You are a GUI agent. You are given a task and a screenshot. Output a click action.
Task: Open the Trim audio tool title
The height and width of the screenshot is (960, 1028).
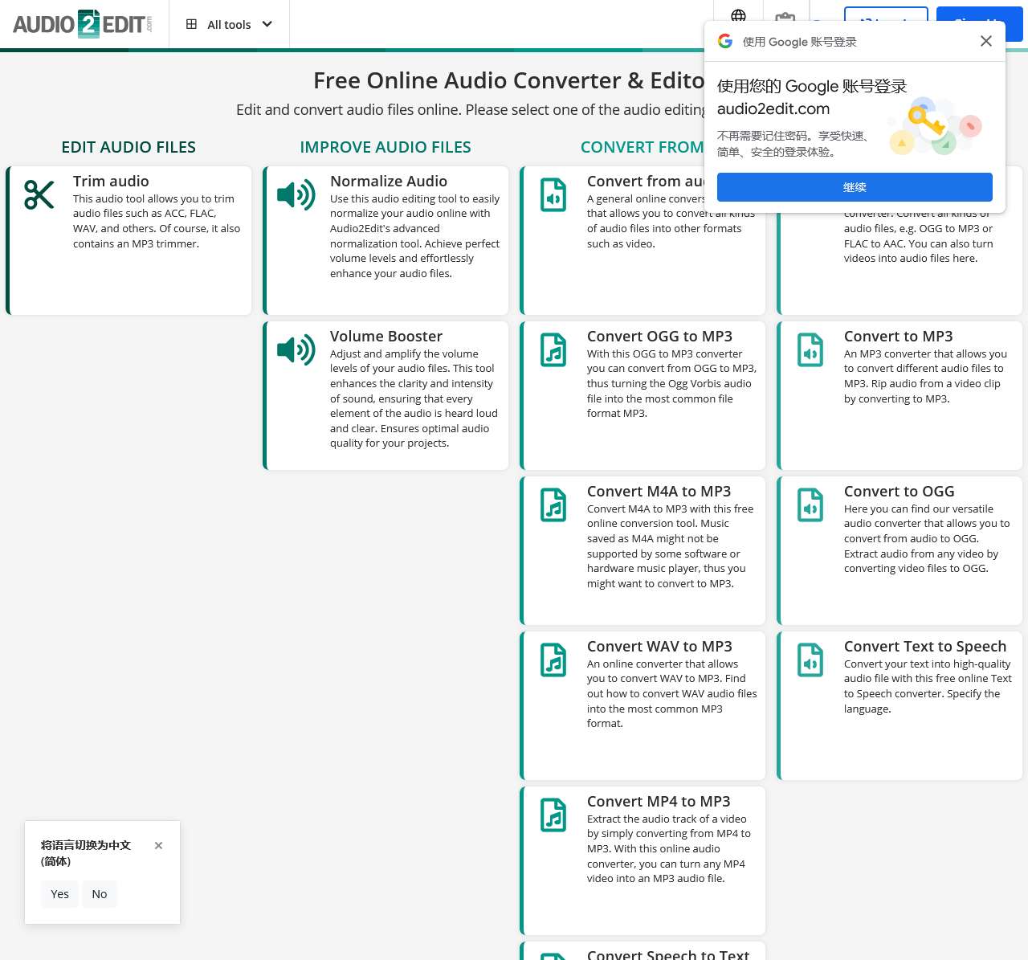[111, 182]
